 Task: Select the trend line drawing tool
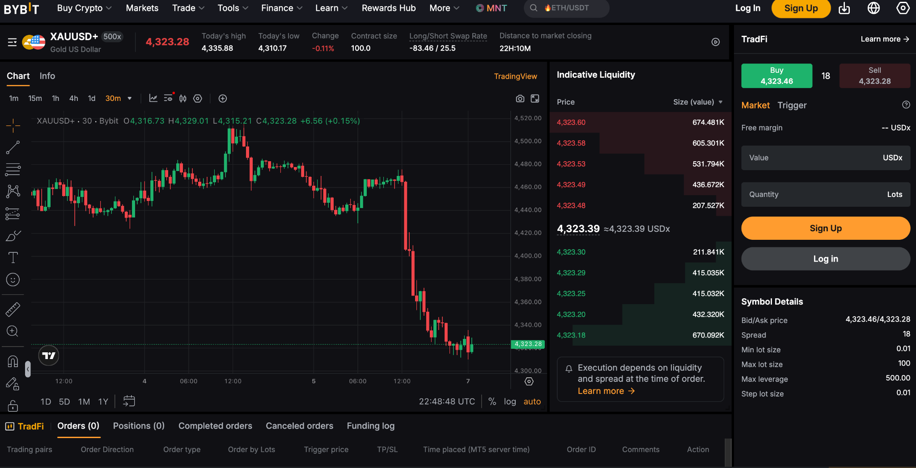pyautogui.click(x=13, y=147)
